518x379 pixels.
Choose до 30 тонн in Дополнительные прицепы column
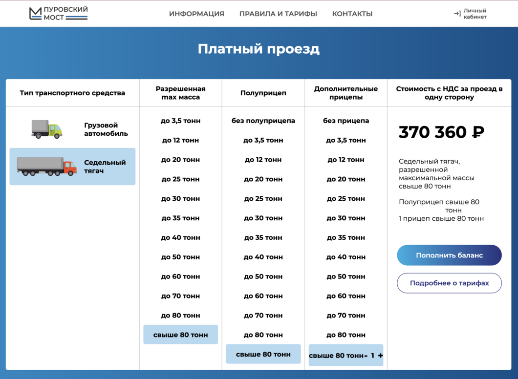(x=346, y=218)
